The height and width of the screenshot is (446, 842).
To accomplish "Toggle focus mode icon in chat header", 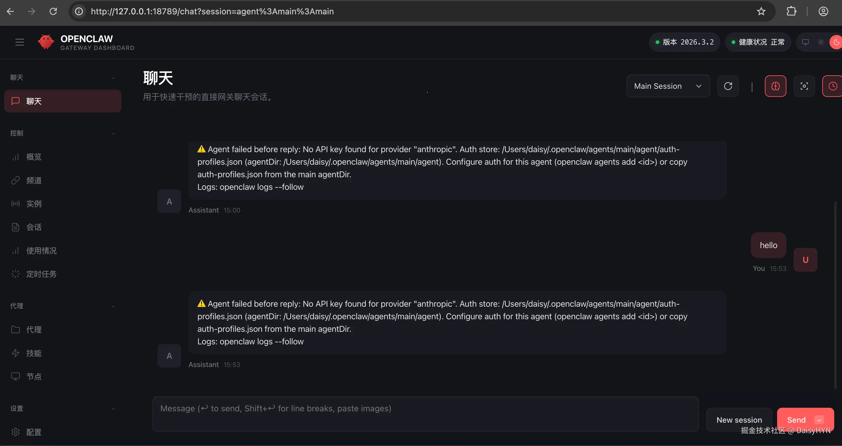I will tap(804, 86).
